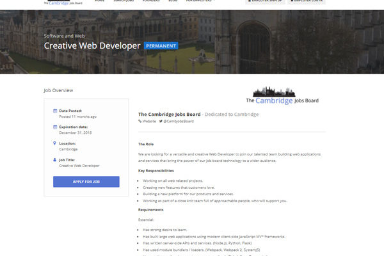Click 'Creating new features that customers love' bullet
The image size is (384, 256).
coord(179,188)
